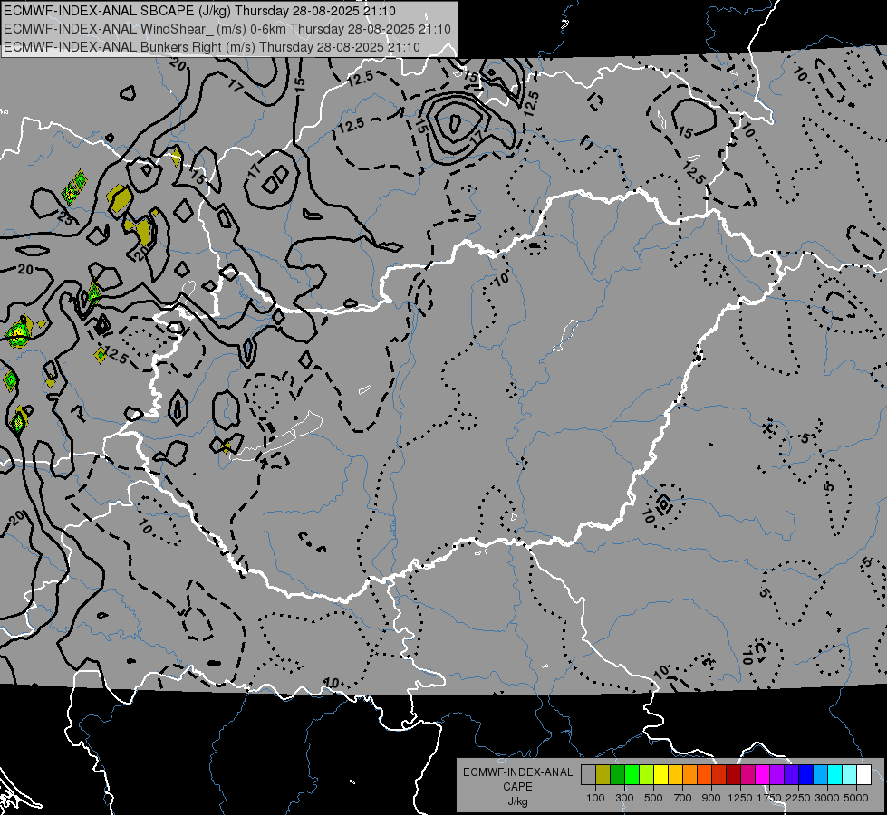Choose the pure yellow legend swatch

tap(662, 774)
